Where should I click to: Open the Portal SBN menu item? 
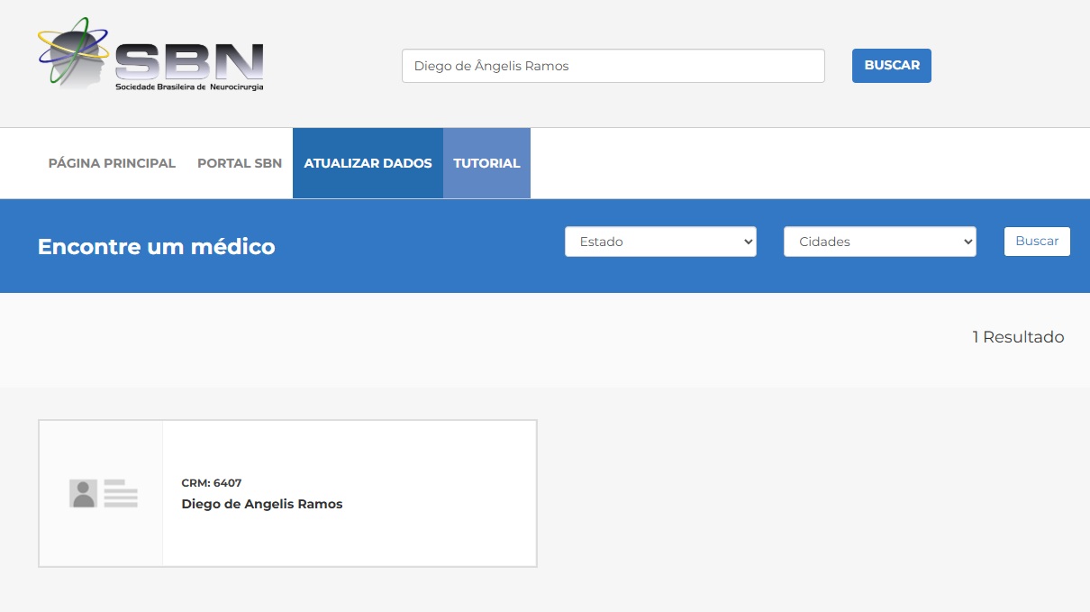pyautogui.click(x=240, y=163)
